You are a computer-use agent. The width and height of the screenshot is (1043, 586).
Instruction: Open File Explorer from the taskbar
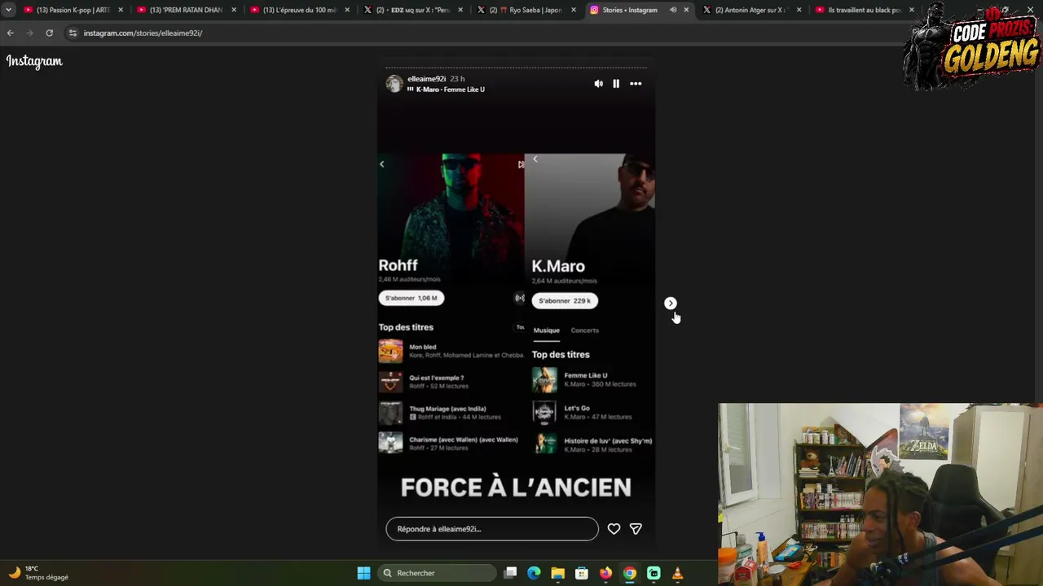click(557, 573)
